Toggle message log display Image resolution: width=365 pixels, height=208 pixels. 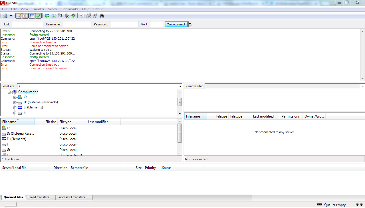19,16
